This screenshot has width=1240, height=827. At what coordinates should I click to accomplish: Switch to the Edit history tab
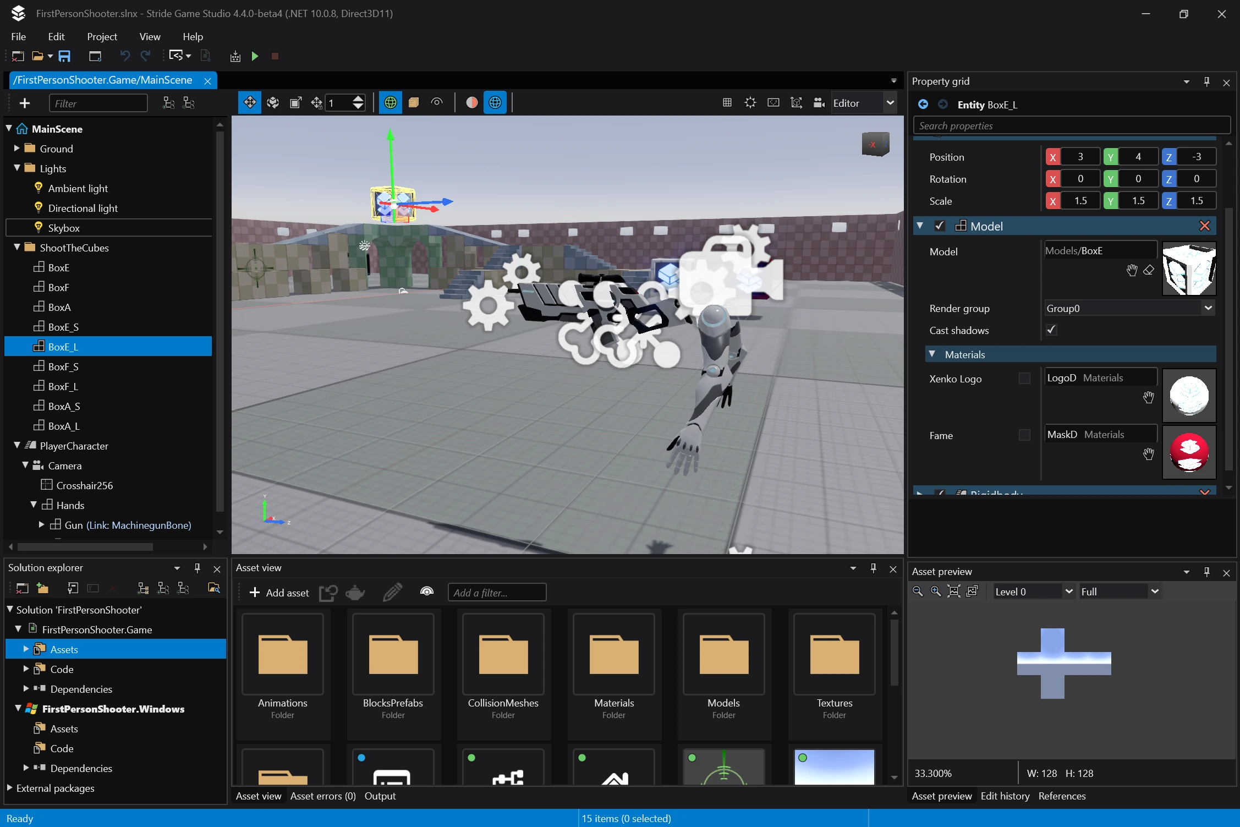point(1005,796)
